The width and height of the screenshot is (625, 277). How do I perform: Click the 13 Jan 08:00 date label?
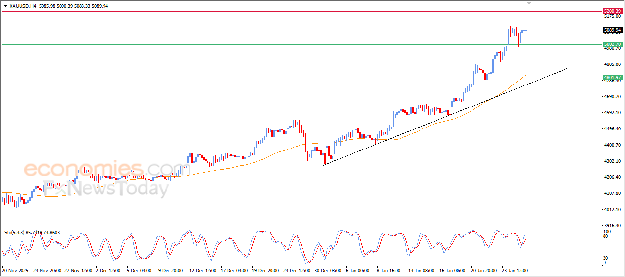(x=421, y=270)
